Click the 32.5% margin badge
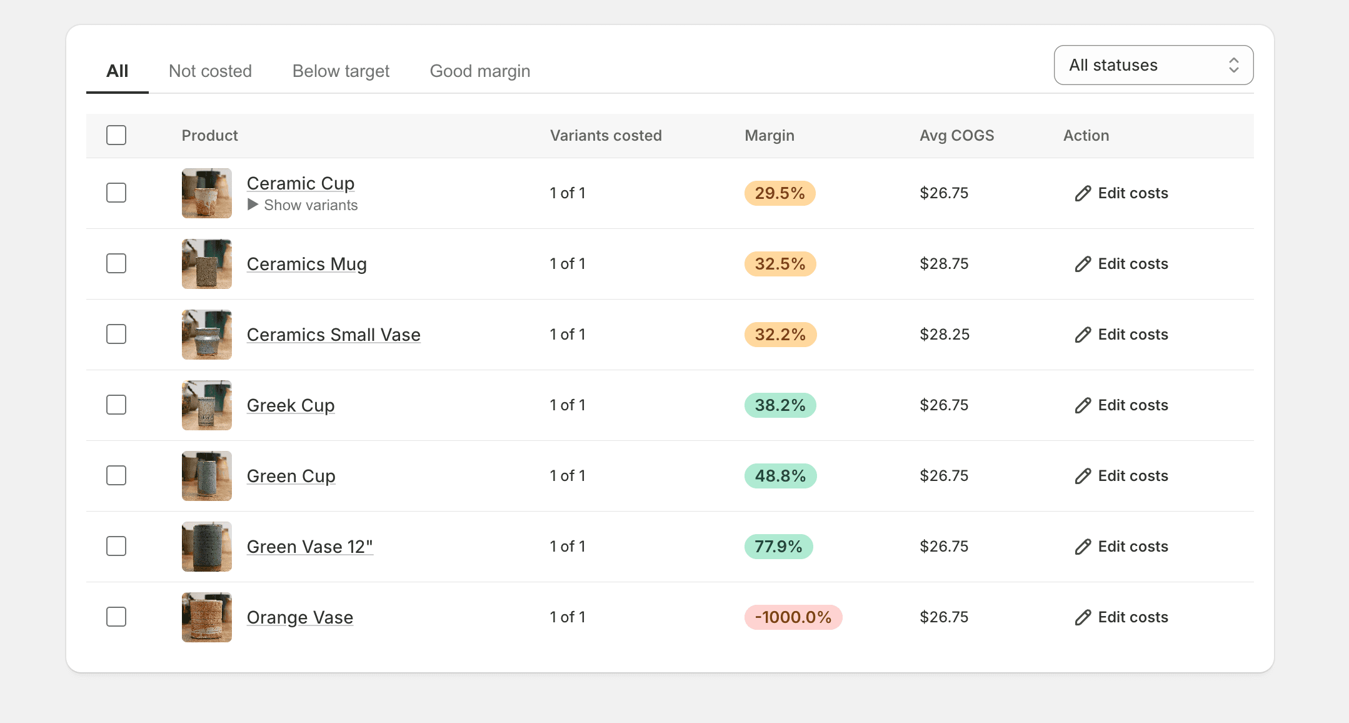This screenshot has width=1349, height=723. click(780, 264)
